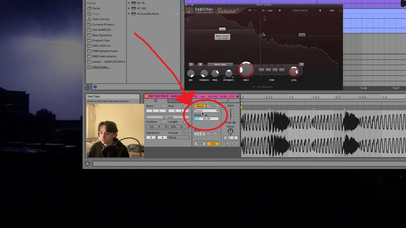This screenshot has width=406, height=228.
Task: Click the Band 1 Level handle
Action: point(222,29)
